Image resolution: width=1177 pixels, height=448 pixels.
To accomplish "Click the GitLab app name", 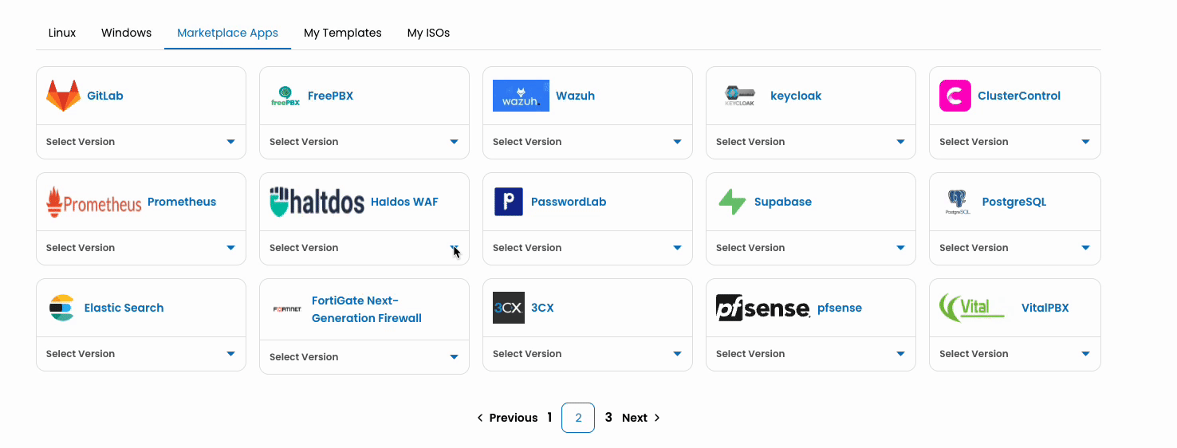I will pyautogui.click(x=105, y=96).
